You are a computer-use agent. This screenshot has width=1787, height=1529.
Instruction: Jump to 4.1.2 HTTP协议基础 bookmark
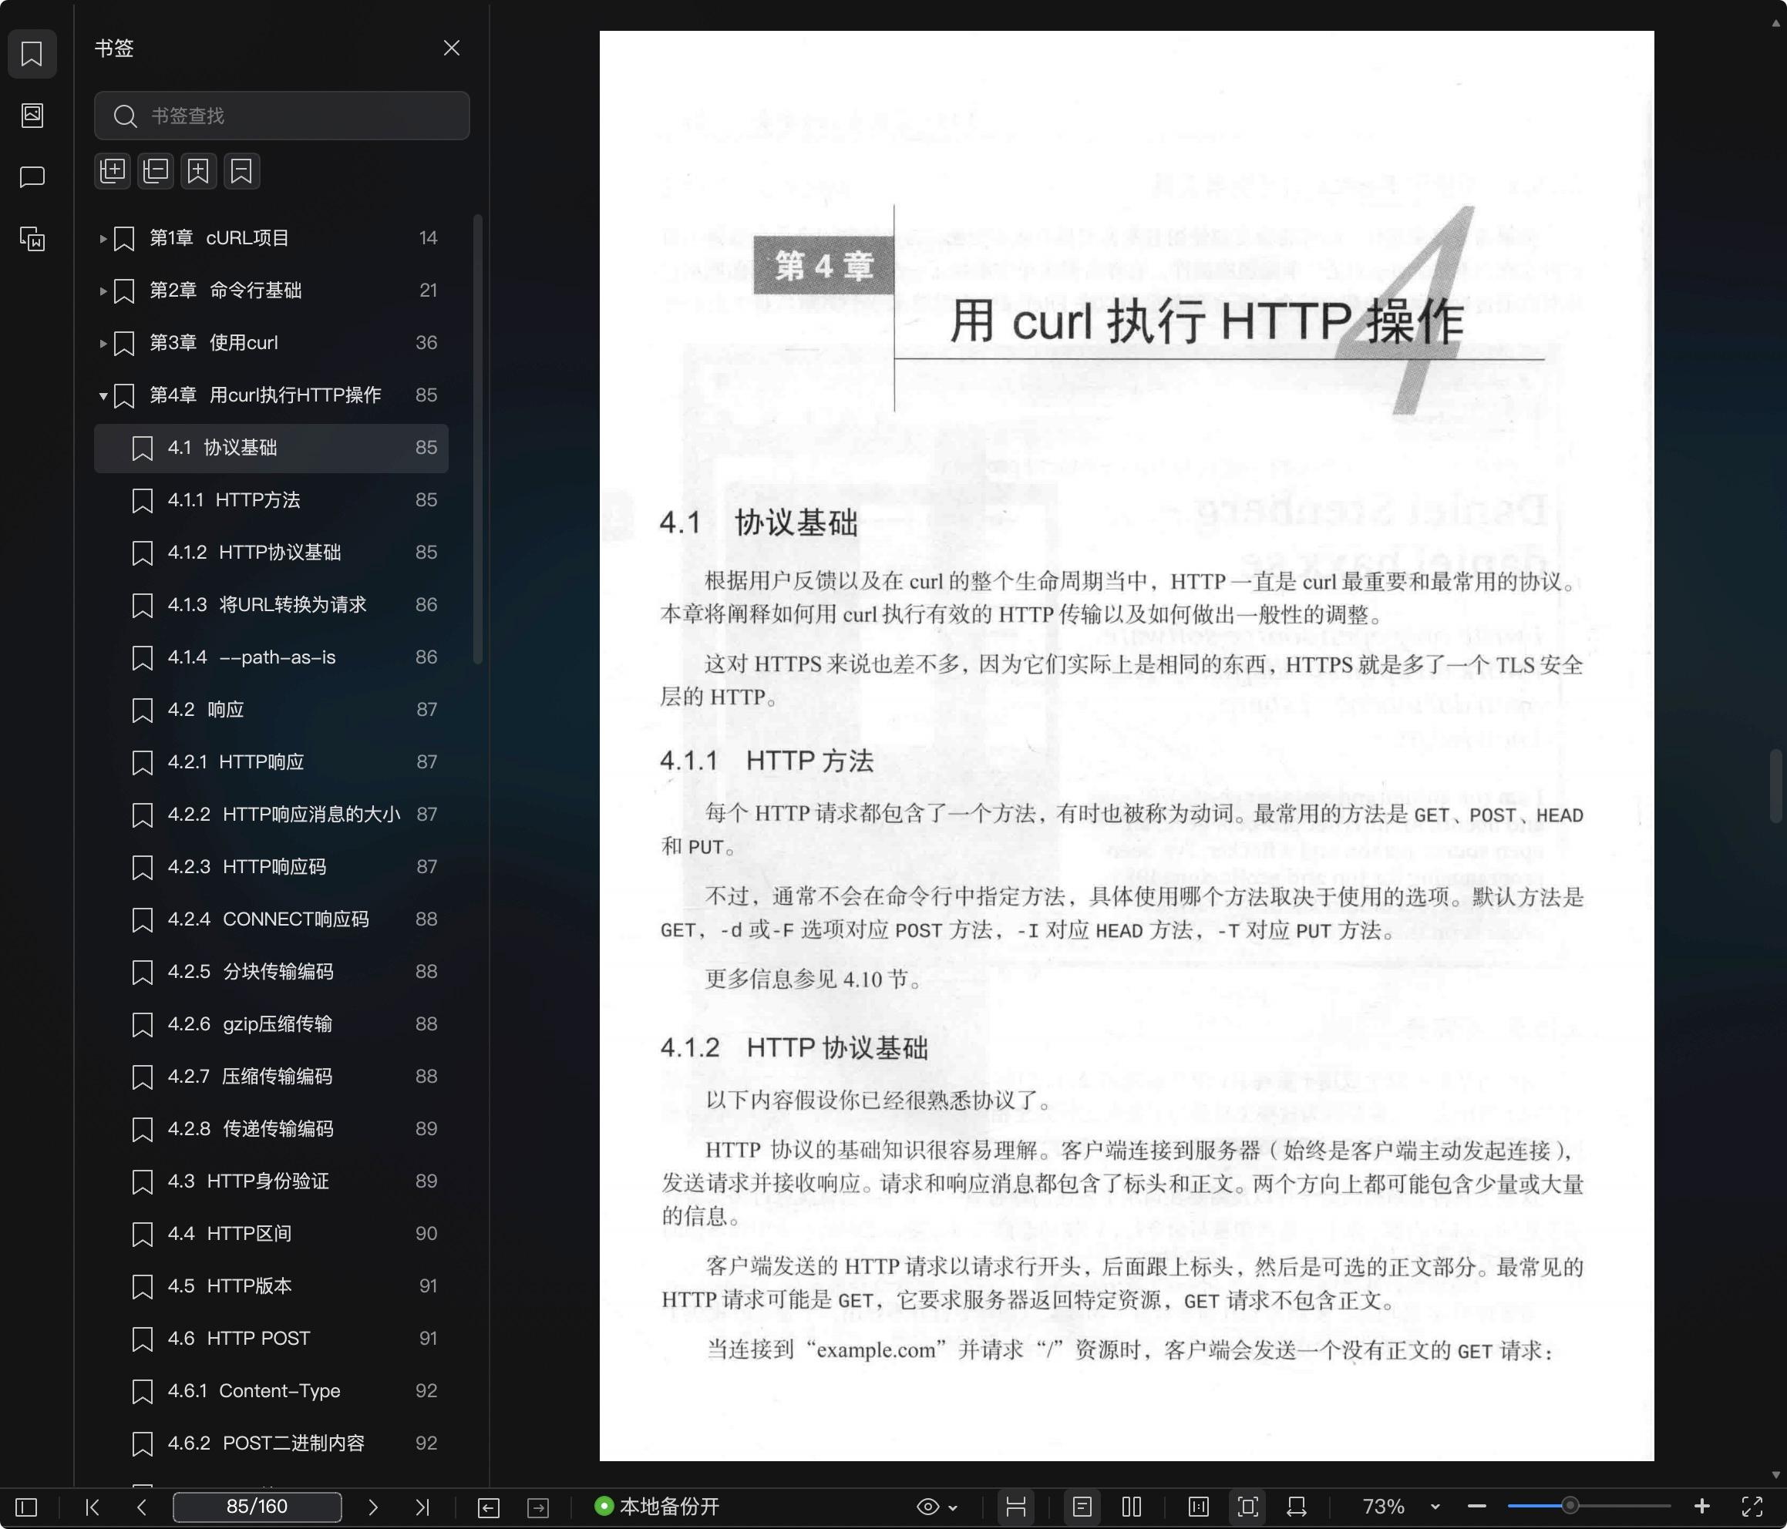click(271, 552)
